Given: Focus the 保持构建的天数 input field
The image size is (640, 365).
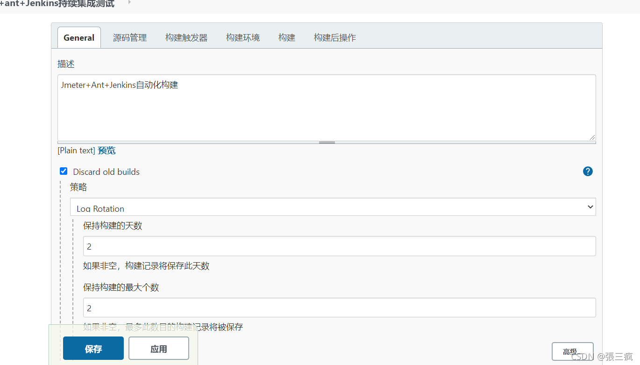Looking at the screenshot, I should (x=340, y=246).
